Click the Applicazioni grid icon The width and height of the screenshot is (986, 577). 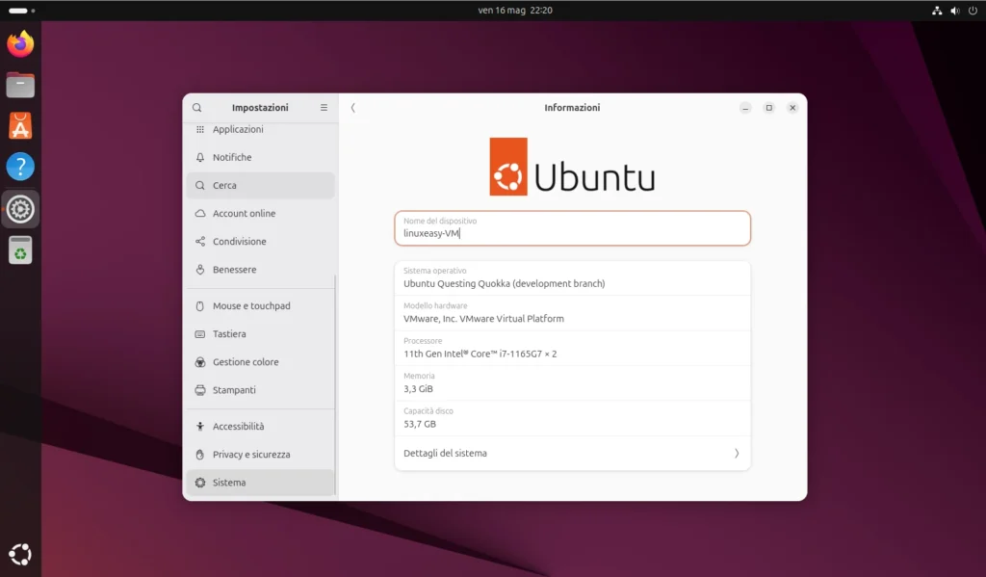(200, 129)
